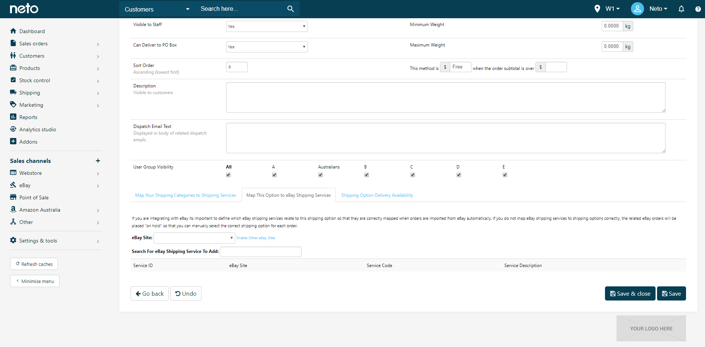
Task: Expand the Products menu chevron
Action: click(98, 69)
